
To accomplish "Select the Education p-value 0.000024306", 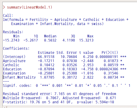I will (107, 69).
